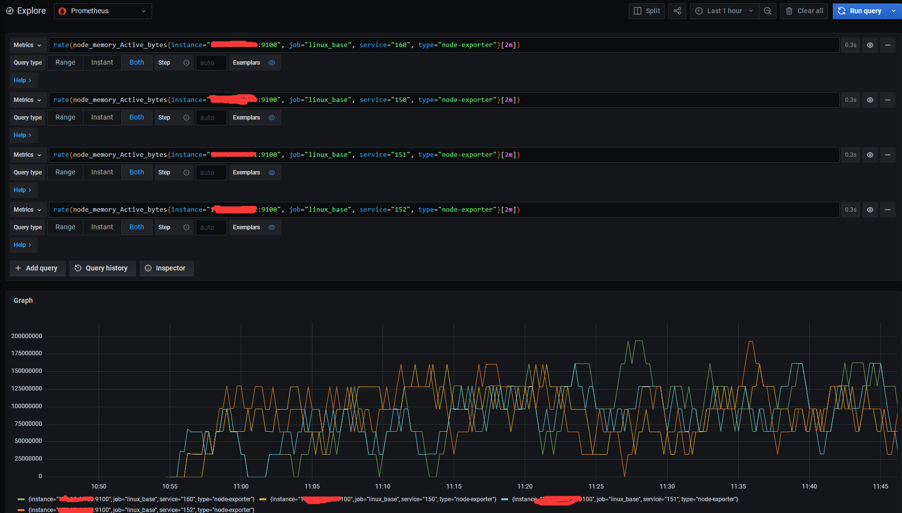902x513 pixels.
Task: Open the Metrics dropdown on the first query
Action: (x=27, y=45)
